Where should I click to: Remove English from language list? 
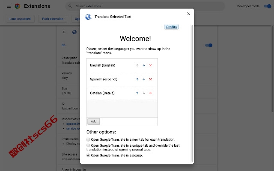[150, 65]
